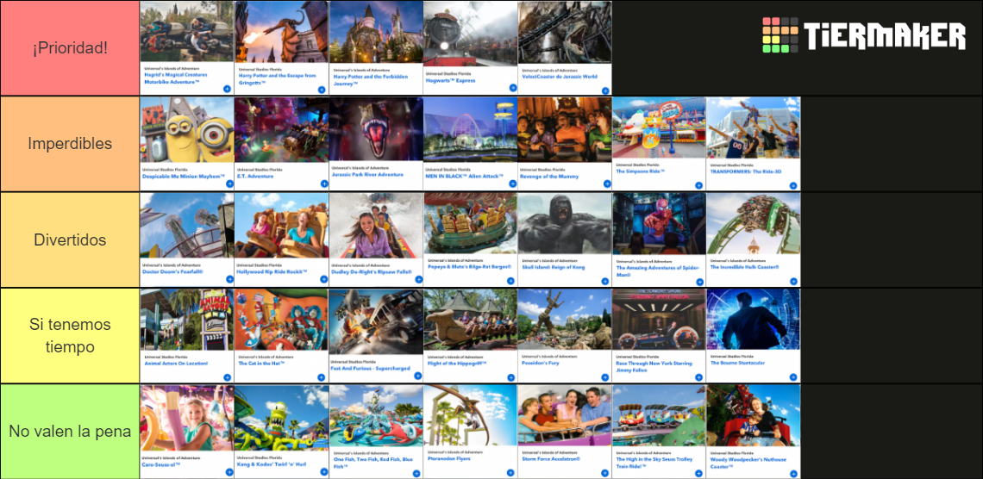Click plus icon on Hagrid's Magical Creatures card

(227, 90)
